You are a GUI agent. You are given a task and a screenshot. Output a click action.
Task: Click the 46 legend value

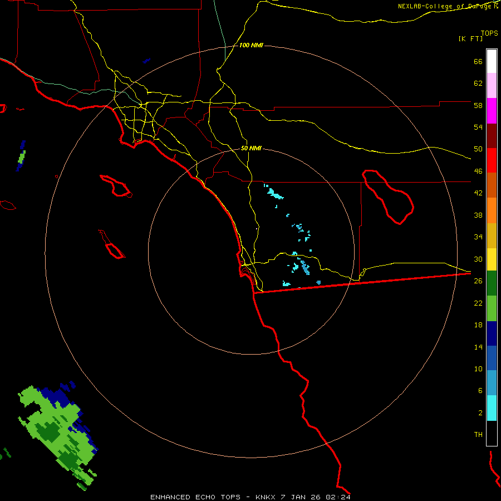tap(478, 171)
